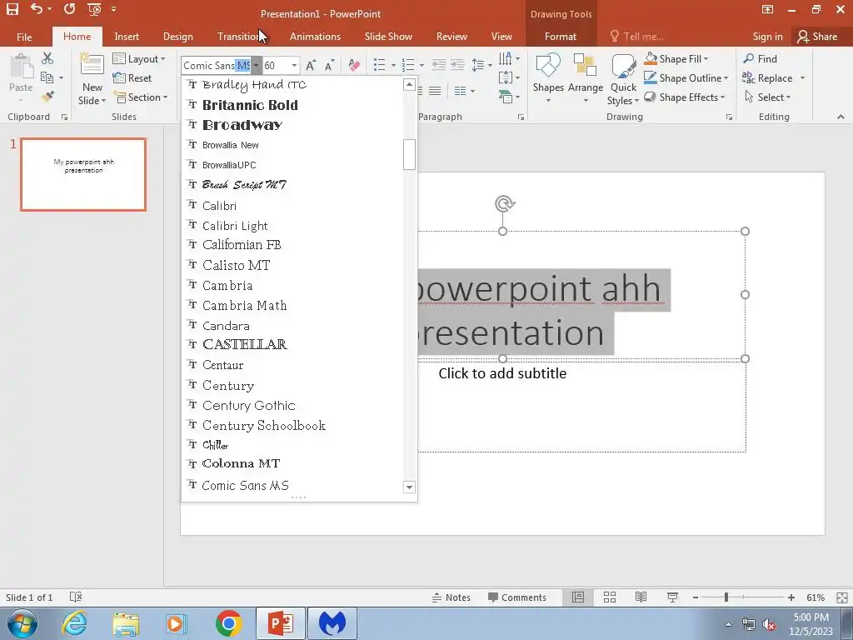Click the Reset button in Slides group
The image size is (853, 640).
click(132, 77)
